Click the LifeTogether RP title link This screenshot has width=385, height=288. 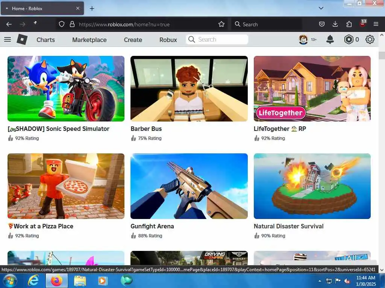point(280,129)
